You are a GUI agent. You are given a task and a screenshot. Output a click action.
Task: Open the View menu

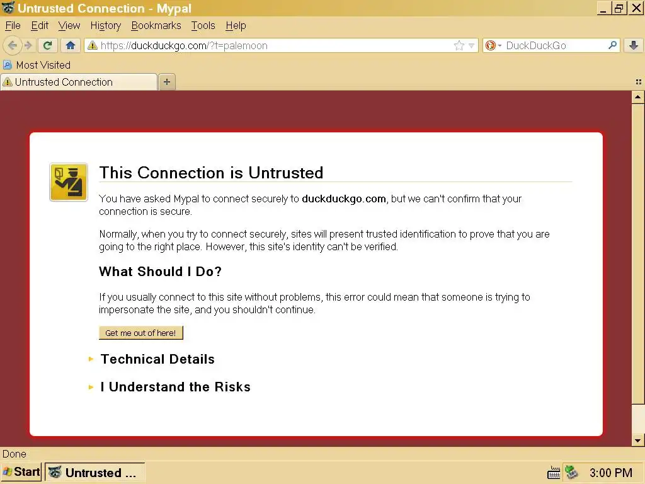pos(69,25)
